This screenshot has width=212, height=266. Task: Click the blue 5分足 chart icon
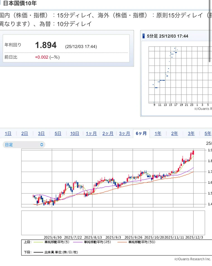(144, 36)
